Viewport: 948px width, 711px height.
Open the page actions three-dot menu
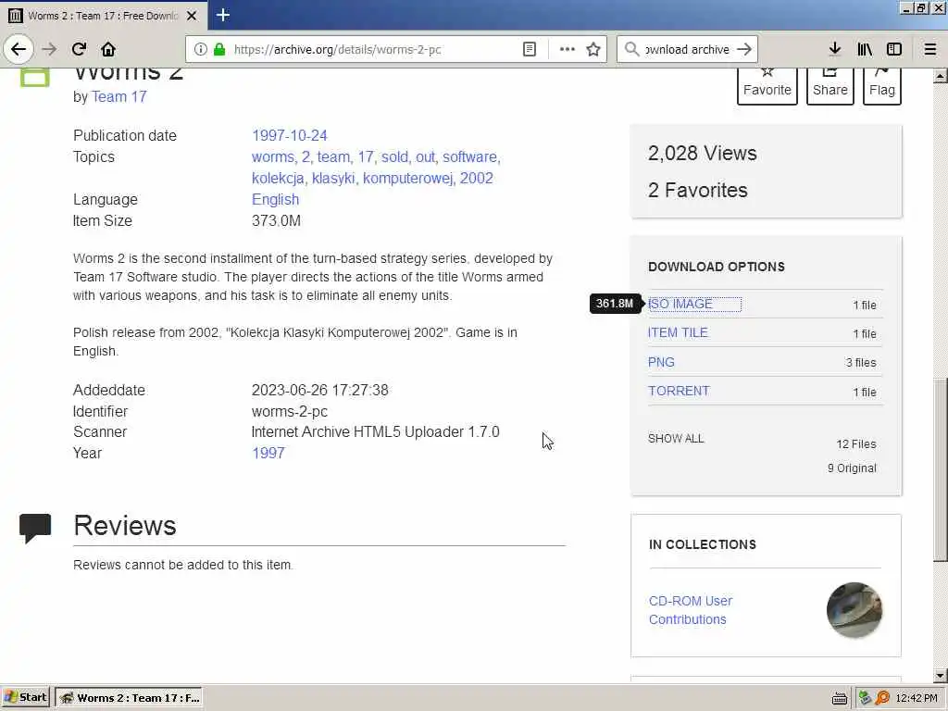pyautogui.click(x=568, y=49)
